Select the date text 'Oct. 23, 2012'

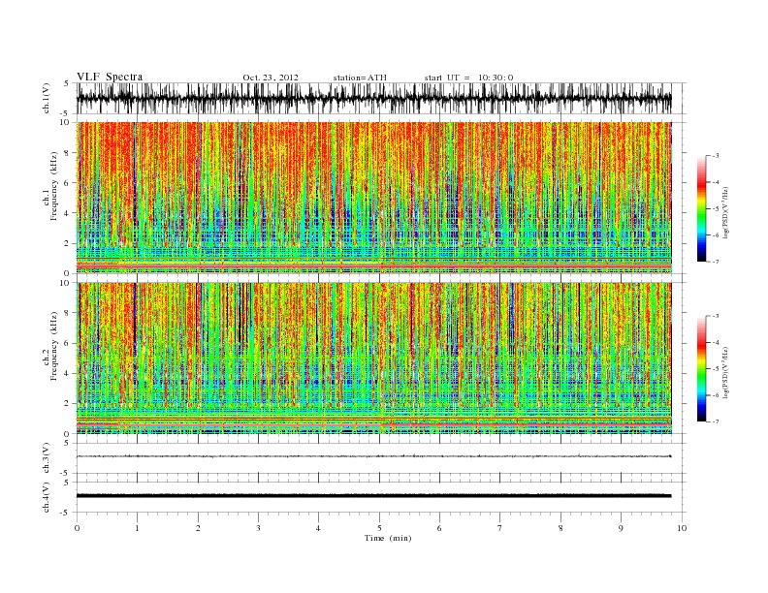(x=271, y=78)
